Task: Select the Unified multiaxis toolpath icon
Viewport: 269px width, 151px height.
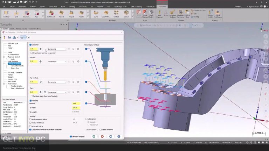Action: [116, 14]
